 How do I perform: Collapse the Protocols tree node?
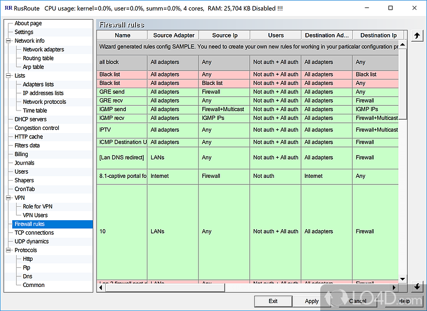(x=9, y=250)
